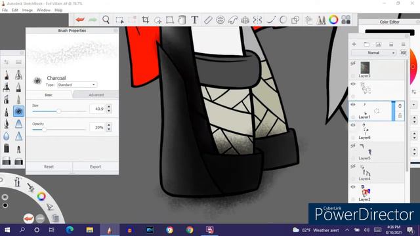This screenshot has height=236, width=420.
Task: Decrease Opacity with down stepper
Action: click(109, 129)
